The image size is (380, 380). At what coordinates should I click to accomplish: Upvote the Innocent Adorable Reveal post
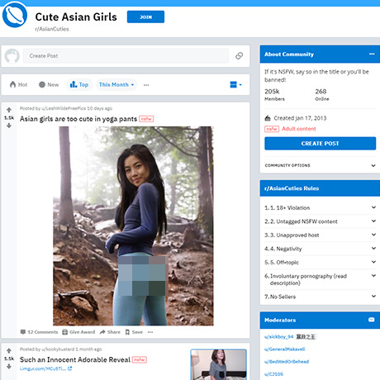coord(9,350)
